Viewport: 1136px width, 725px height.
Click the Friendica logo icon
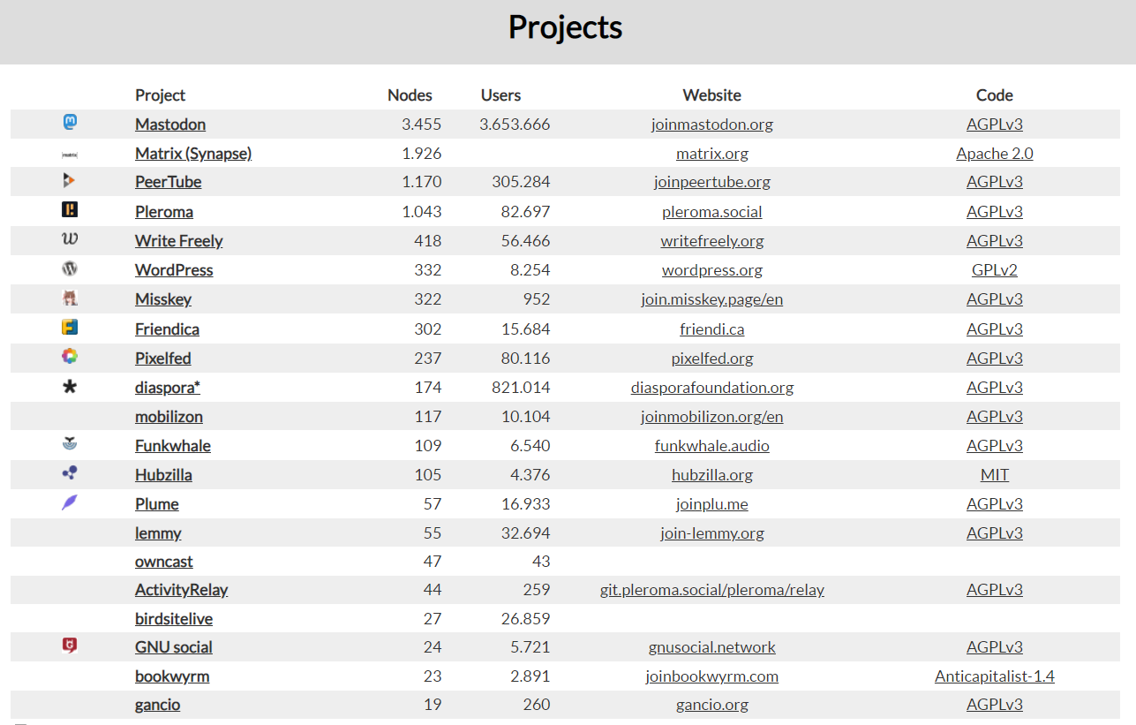tap(70, 328)
